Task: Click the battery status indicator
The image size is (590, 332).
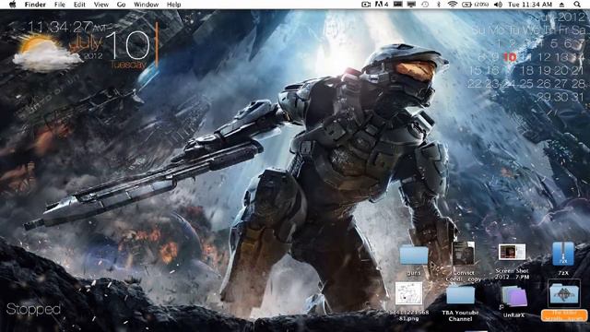Action: (475, 5)
